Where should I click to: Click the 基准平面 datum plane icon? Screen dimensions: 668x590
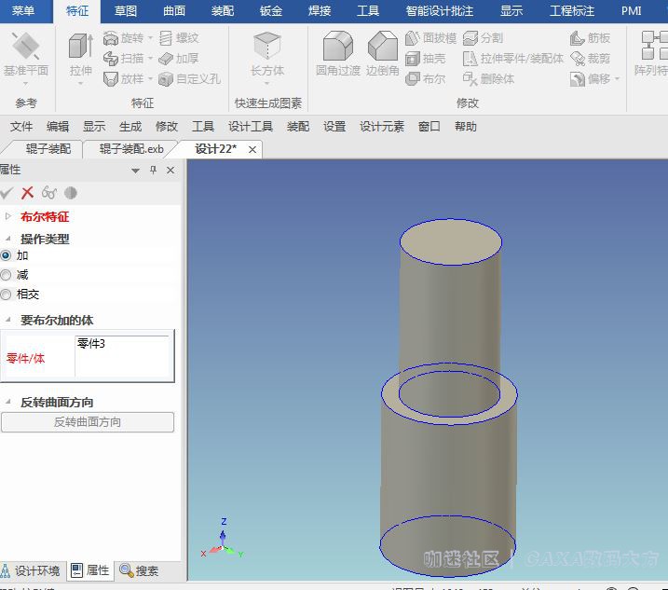25,46
